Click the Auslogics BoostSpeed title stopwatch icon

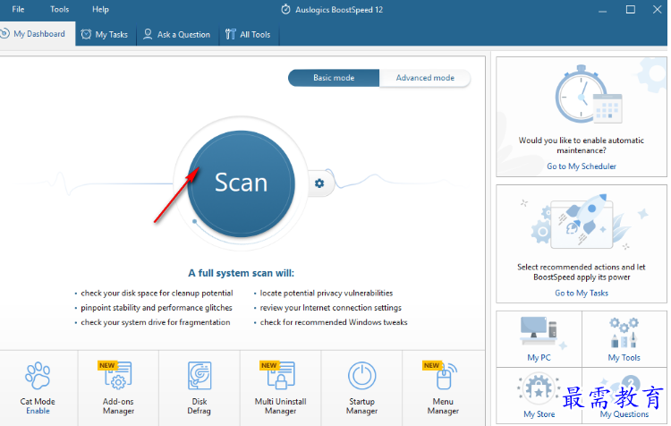tap(285, 10)
